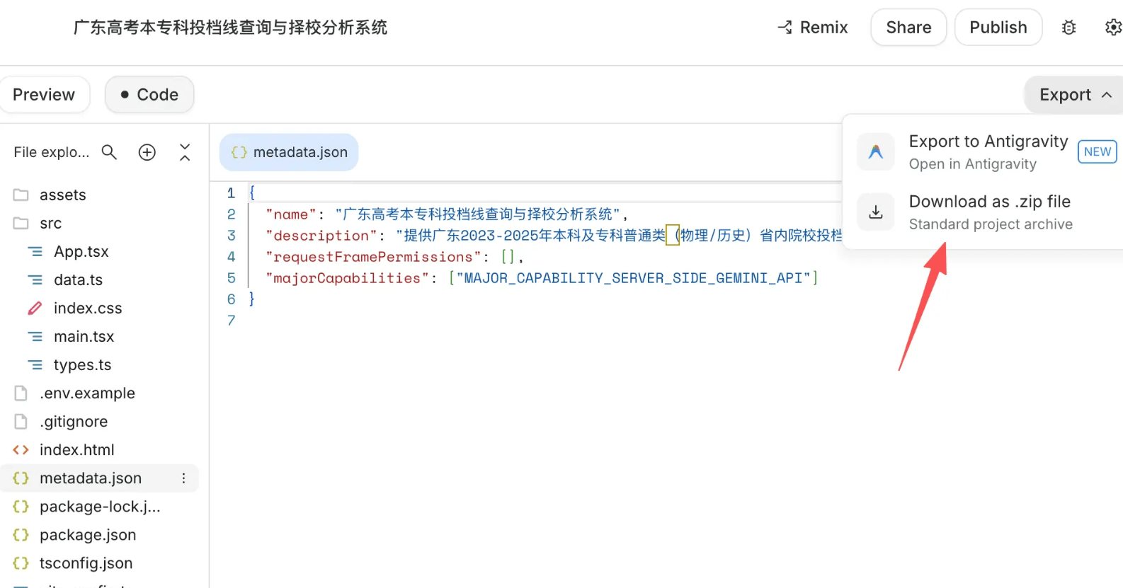This screenshot has height=588, width=1123.
Task: Click the src folder icon
Action: click(x=21, y=223)
